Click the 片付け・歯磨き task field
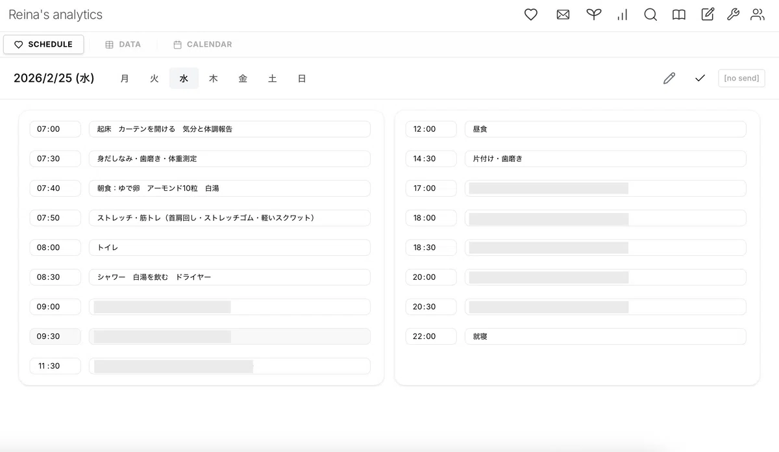779x452 pixels. [606, 158]
